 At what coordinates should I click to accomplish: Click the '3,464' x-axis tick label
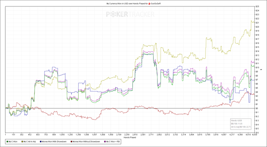(x=191, y=135)
